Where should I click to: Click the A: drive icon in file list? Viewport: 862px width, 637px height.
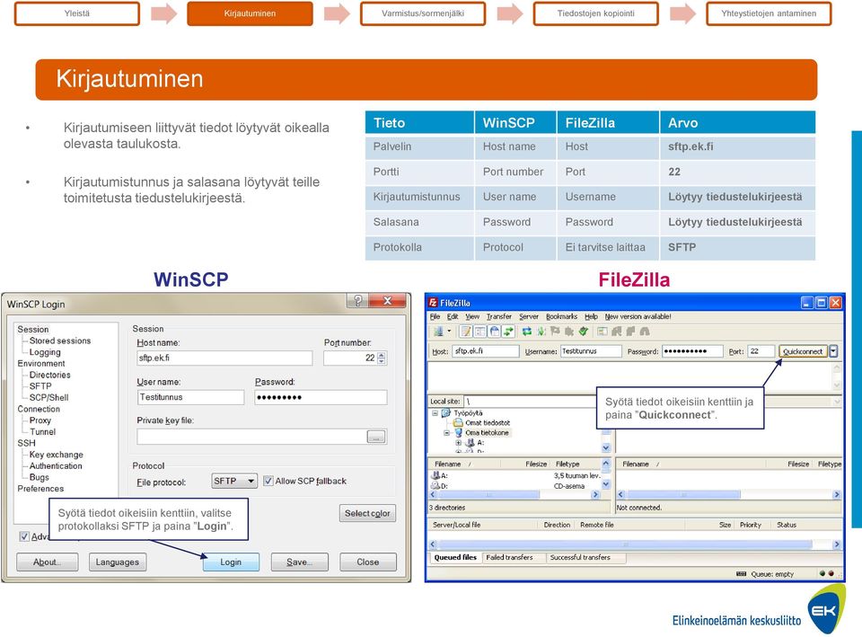(435, 475)
